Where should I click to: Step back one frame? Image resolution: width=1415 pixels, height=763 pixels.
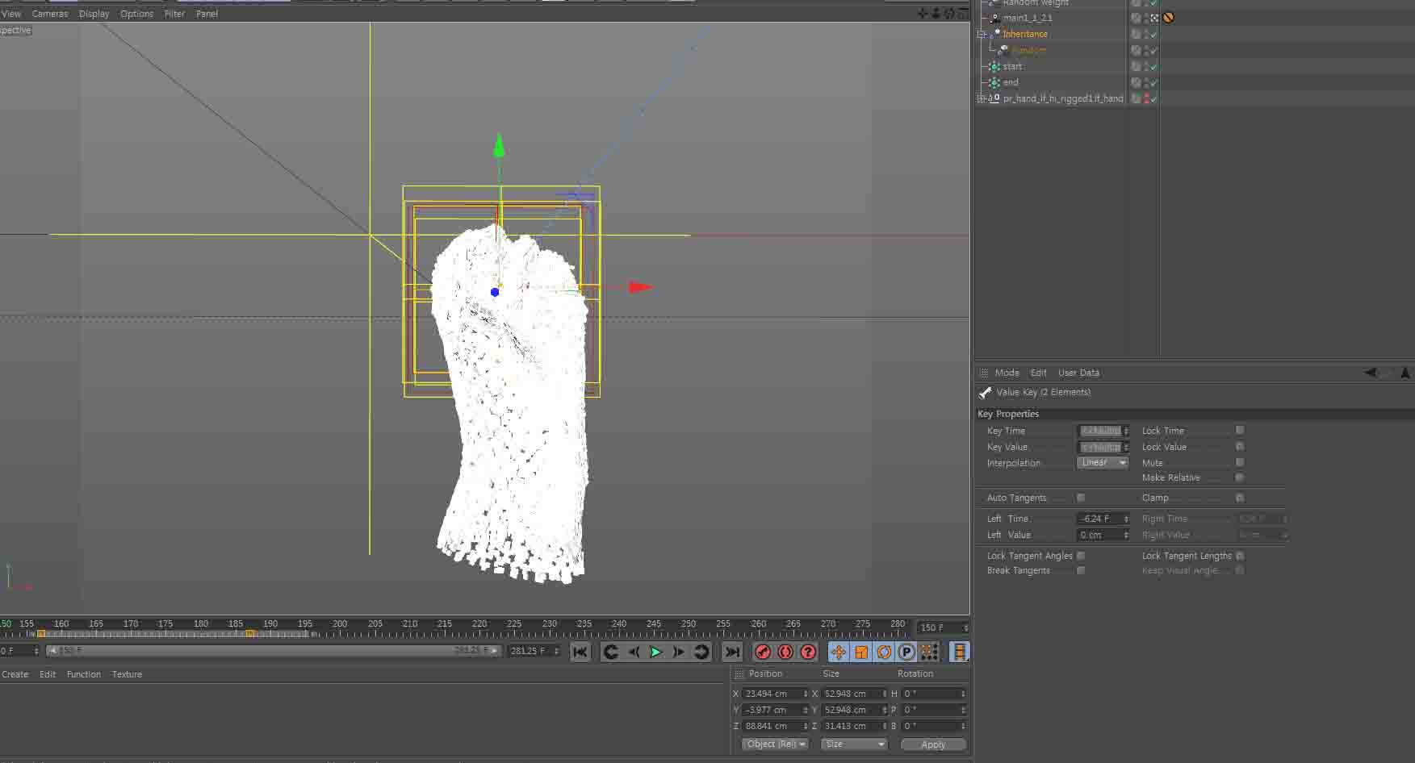click(634, 652)
